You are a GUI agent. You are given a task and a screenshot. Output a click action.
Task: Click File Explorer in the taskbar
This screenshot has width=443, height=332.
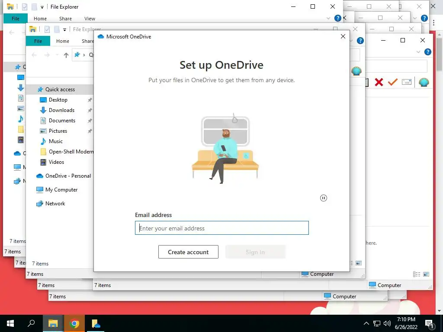[53, 323]
